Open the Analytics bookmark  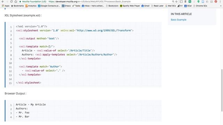click(x=31, y=6)
